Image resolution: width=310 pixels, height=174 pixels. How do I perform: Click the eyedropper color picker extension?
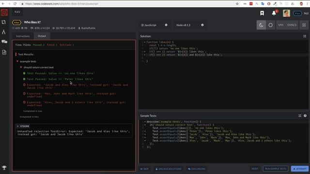click(275, 4)
